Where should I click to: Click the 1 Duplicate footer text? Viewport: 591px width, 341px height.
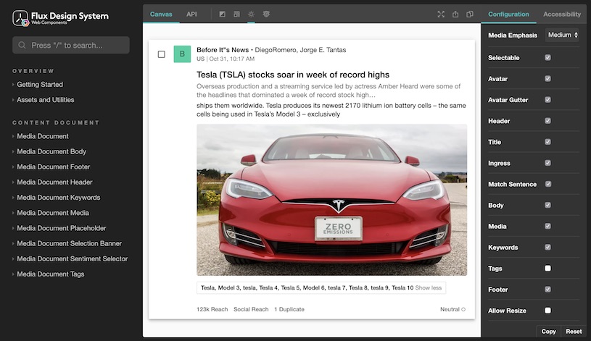coord(289,309)
